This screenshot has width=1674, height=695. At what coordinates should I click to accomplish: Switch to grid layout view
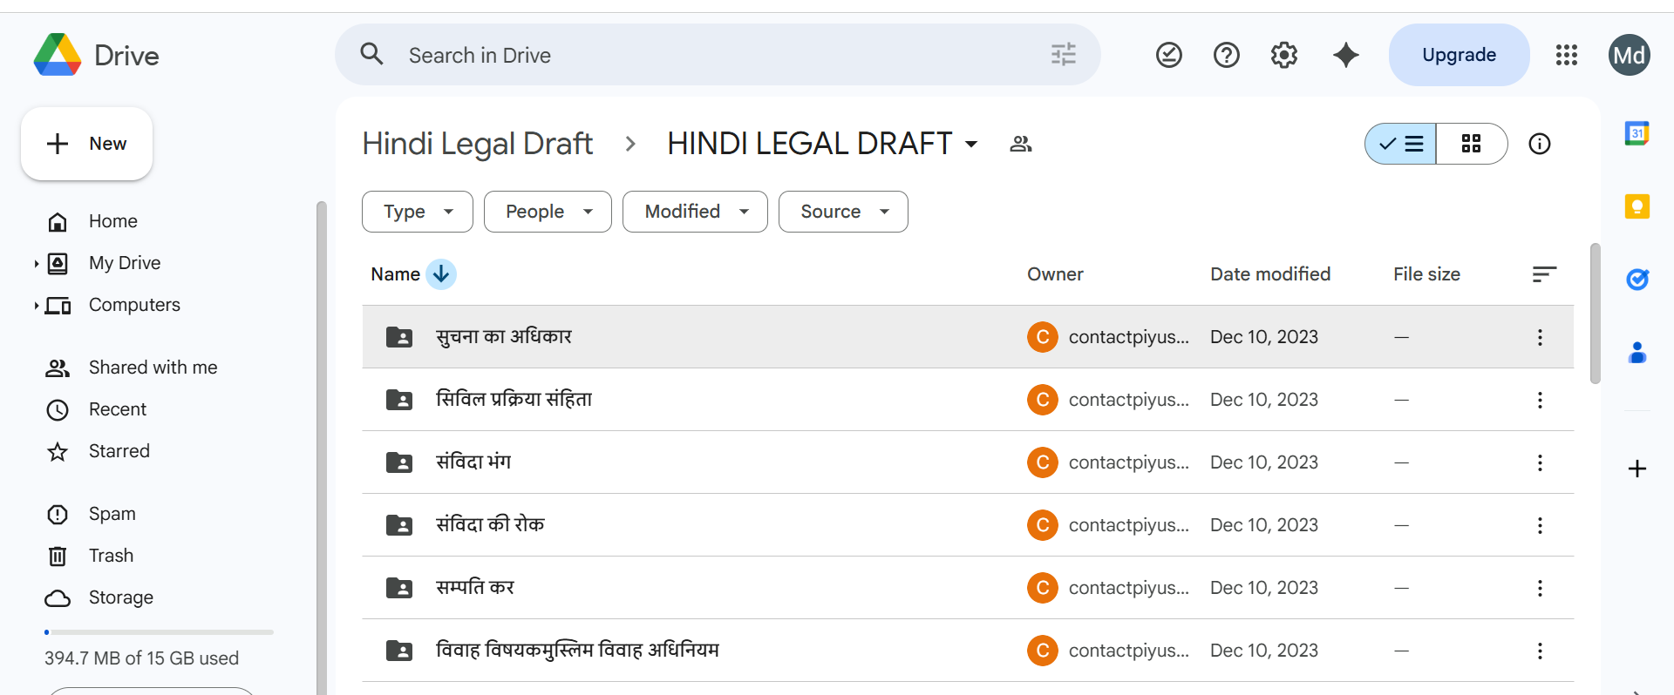(x=1471, y=144)
